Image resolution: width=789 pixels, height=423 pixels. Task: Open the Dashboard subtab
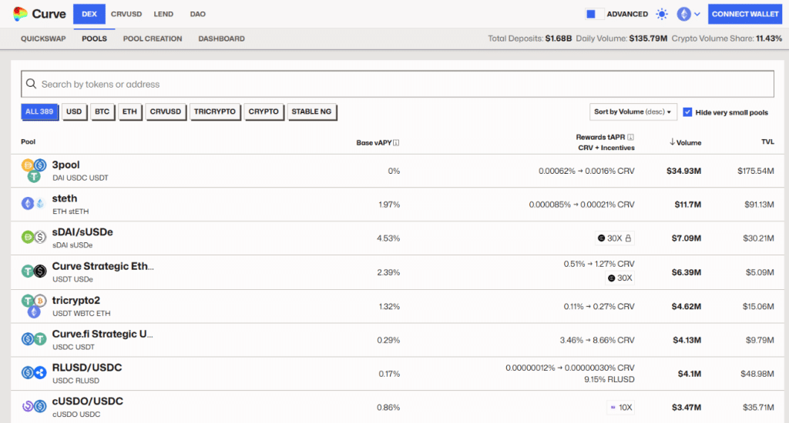pos(221,38)
